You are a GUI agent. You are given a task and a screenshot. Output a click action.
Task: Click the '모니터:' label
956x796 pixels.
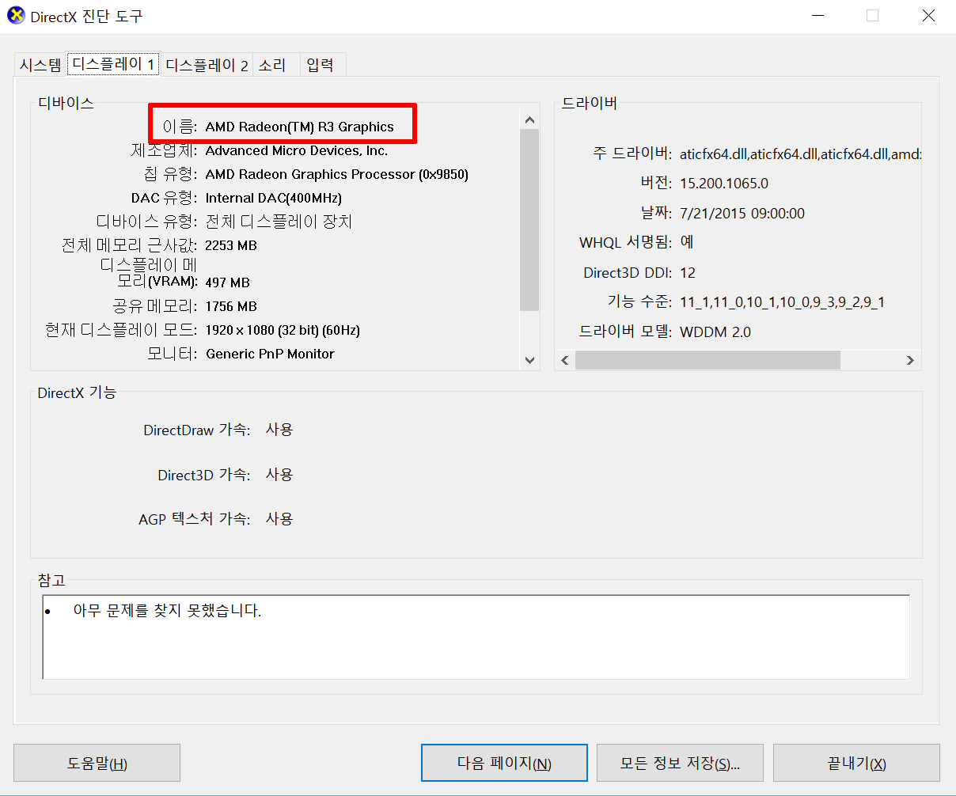[x=173, y=354]
